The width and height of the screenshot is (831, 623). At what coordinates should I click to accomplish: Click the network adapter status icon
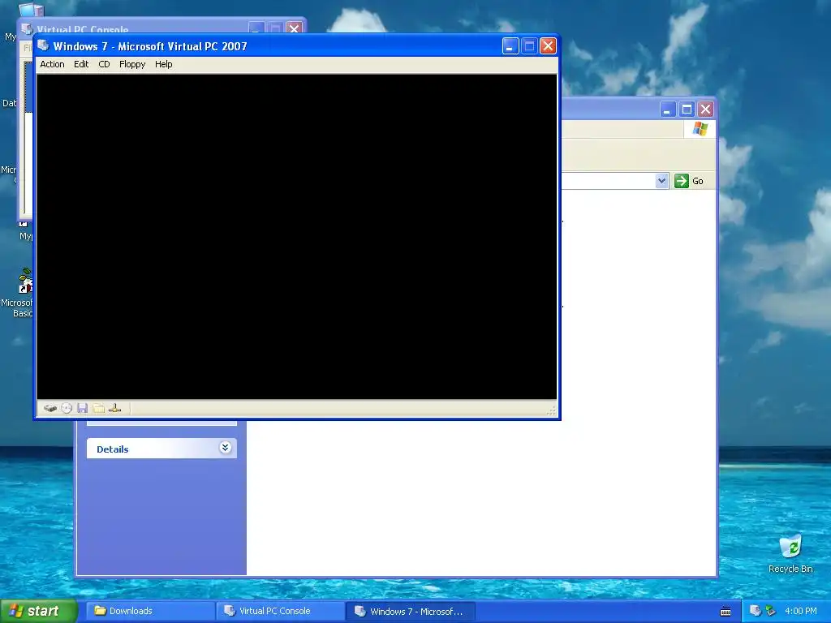click(x=115, y=409)
